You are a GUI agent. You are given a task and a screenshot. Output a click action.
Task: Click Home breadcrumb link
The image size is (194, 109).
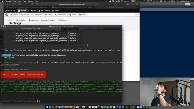tap(11, 20)
